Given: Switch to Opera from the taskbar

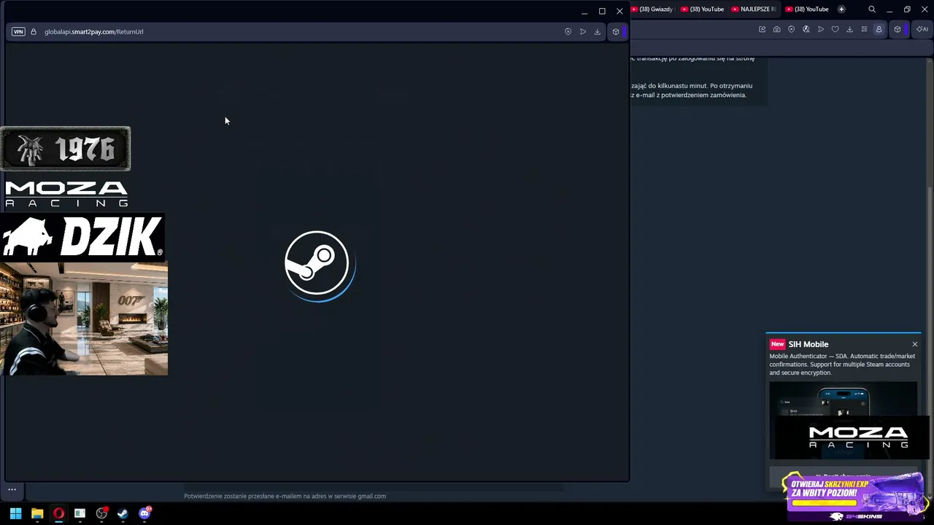Looking at the screenshot, I should coord(58,513).
